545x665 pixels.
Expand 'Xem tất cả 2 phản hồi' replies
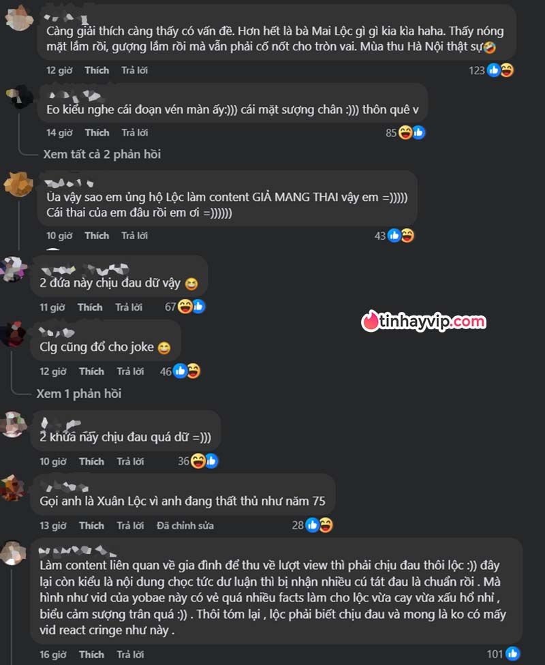[102, 154]
